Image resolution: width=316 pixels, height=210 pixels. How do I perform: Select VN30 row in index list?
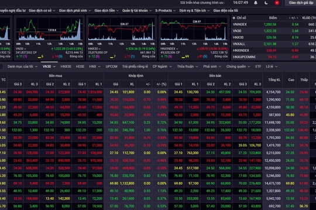pyautogui.click(x=274, y=31)
